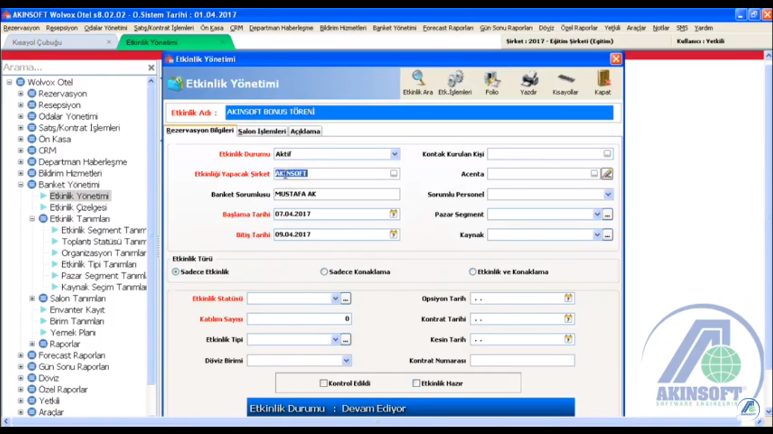Click ellipsis button next to Pazar Segment
Screen dimensions: 773x434
pos(608,215)
